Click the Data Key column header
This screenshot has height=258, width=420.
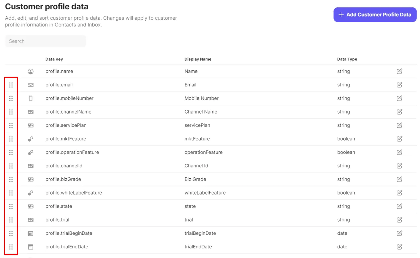54,59
